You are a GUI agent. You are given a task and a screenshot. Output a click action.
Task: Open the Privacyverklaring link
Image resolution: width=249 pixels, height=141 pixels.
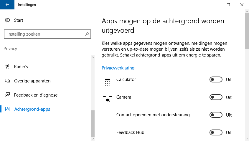pos(118,68)
